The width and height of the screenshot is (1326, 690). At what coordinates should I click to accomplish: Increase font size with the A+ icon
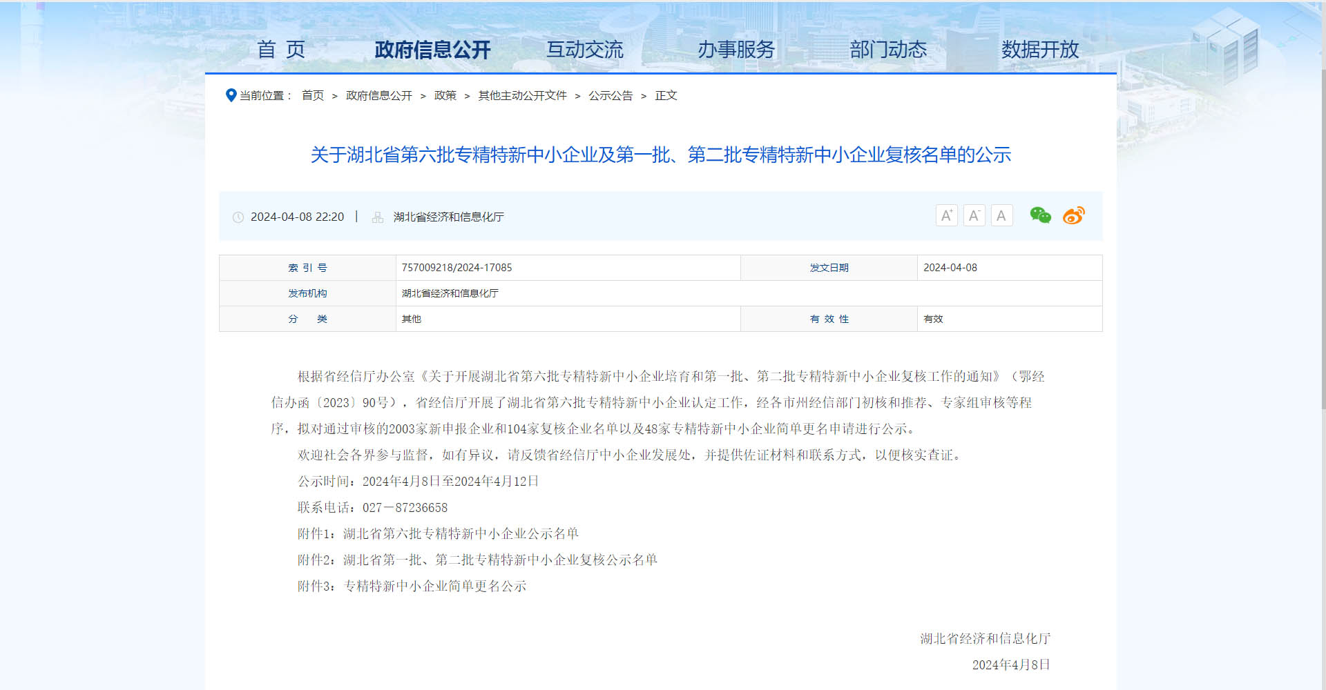(946, 216)
